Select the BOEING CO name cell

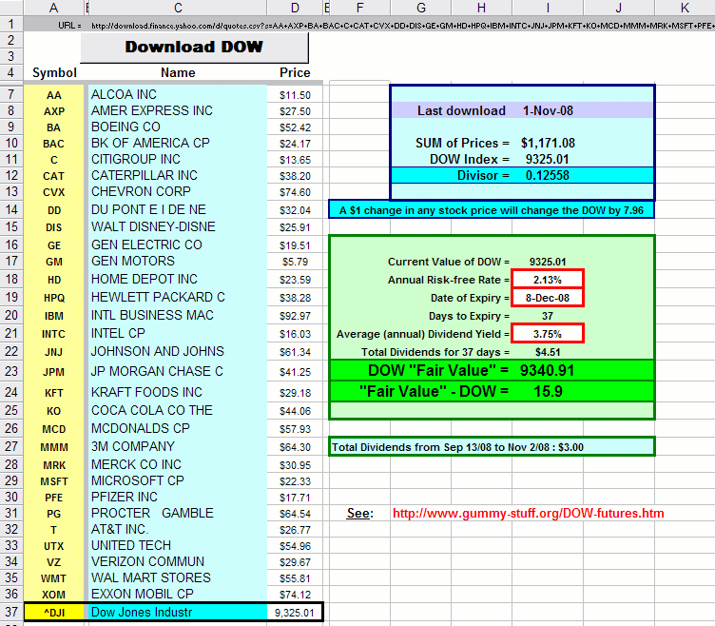click(178, 127)
